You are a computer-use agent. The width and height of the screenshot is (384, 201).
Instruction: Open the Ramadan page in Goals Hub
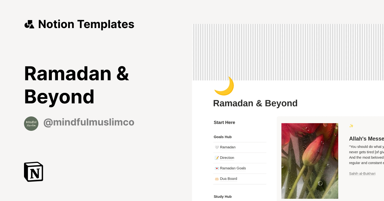tap(228, 147)
